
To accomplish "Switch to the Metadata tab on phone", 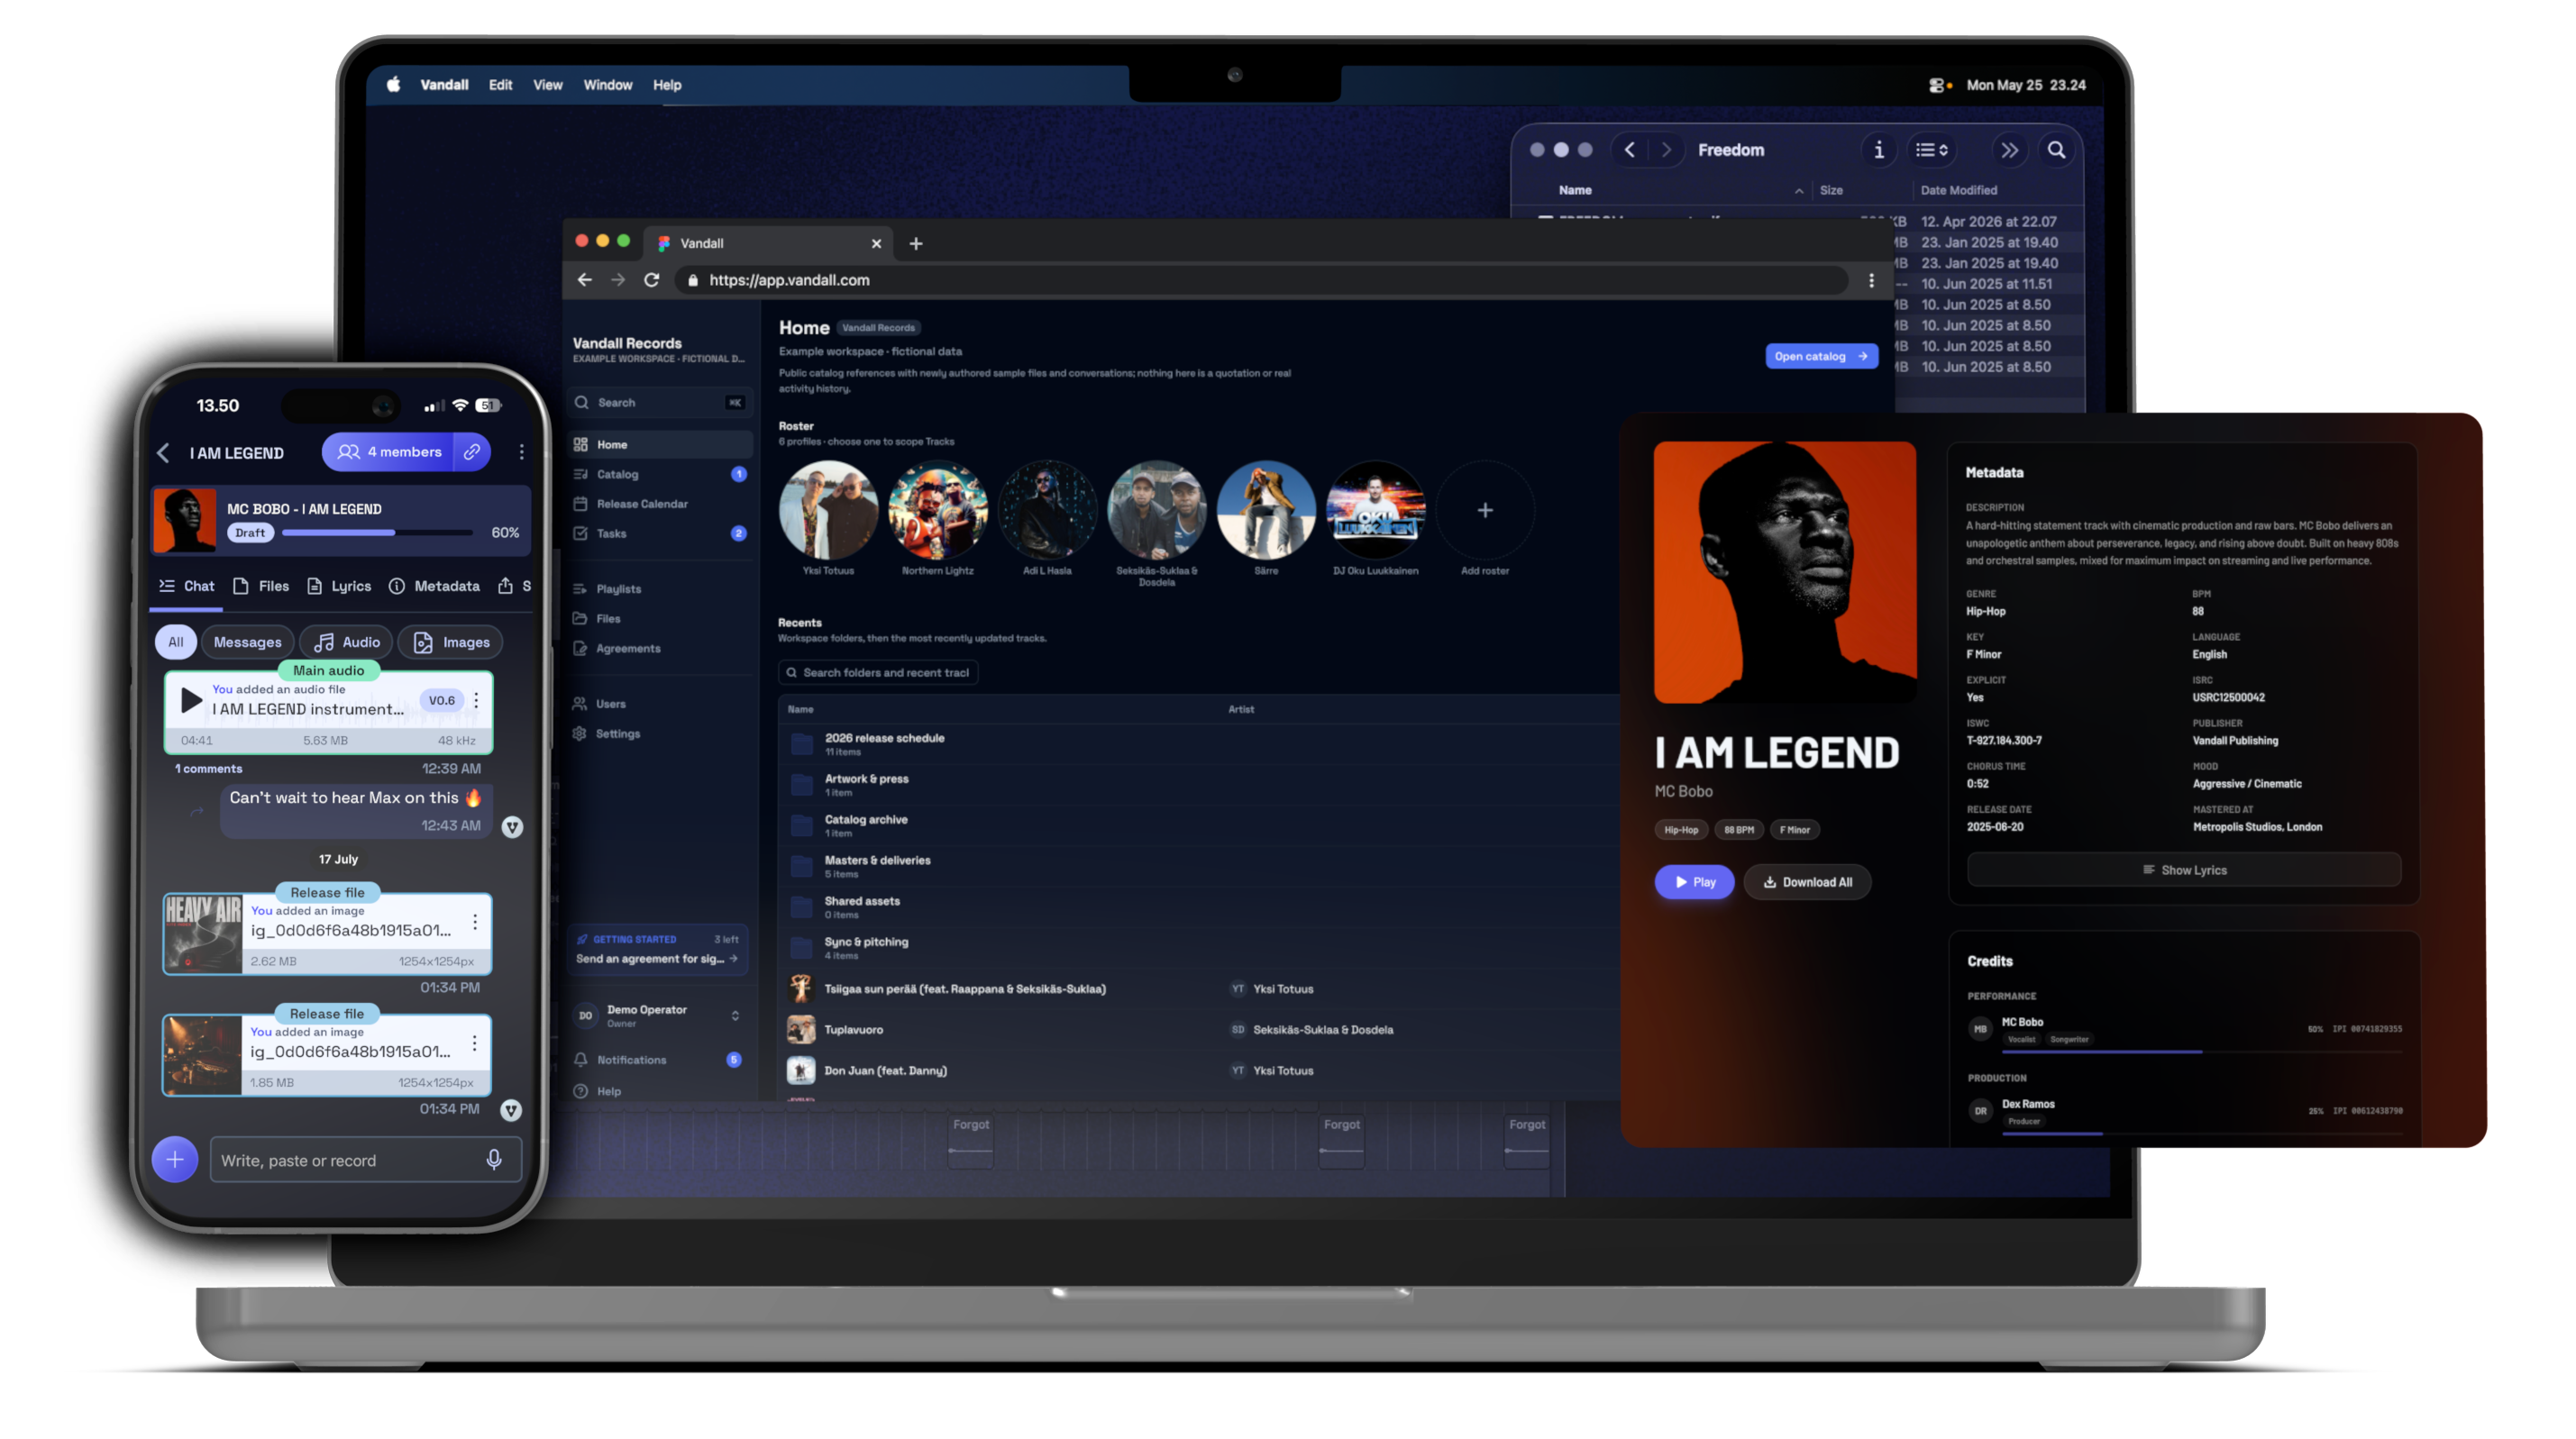I will pyautogui.click(x=434, y=586).
